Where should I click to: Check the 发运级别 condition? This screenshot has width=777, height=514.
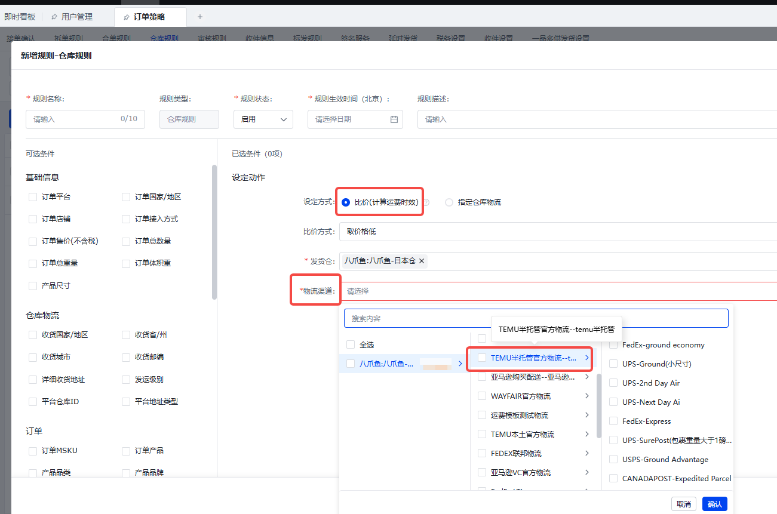[x=126, y=380]
